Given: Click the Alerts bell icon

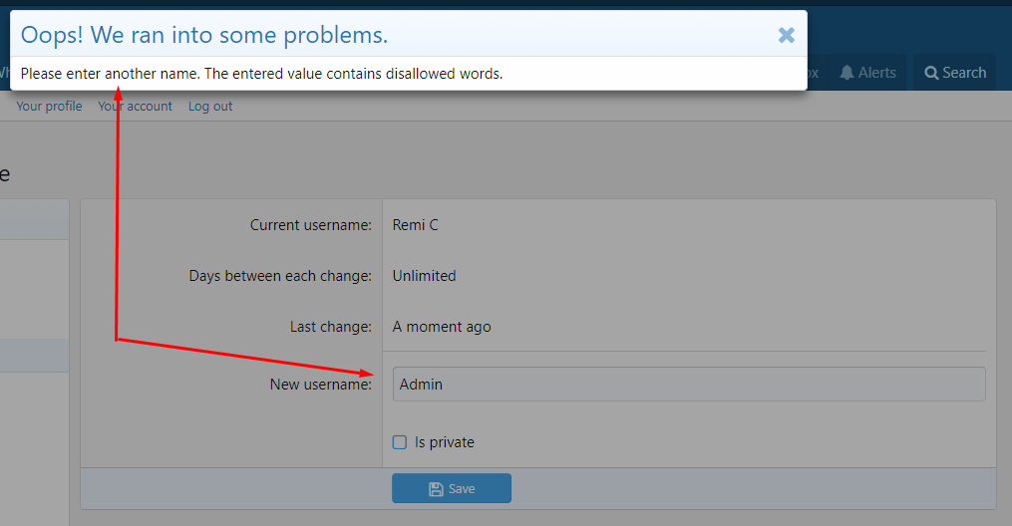Looking at the screenshot, I should click(846, 73).
